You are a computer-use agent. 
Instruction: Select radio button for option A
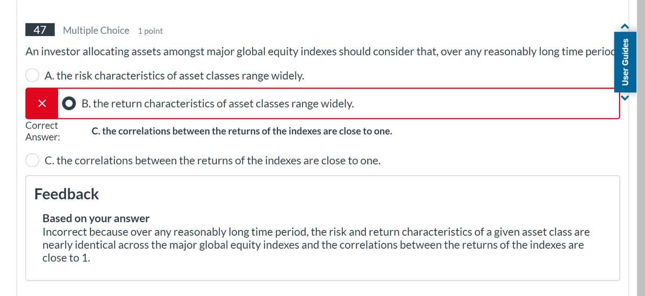pyautogui.click(x=32, y=76)
